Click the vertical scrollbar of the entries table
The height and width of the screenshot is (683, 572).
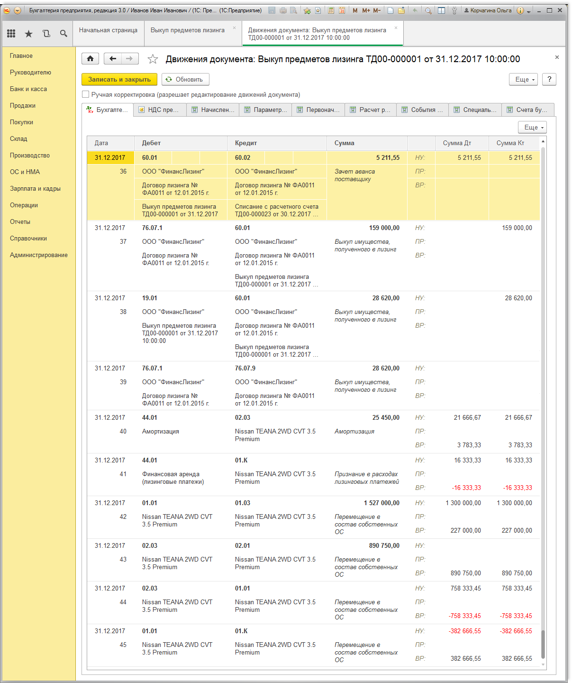(x=543, y=403)
